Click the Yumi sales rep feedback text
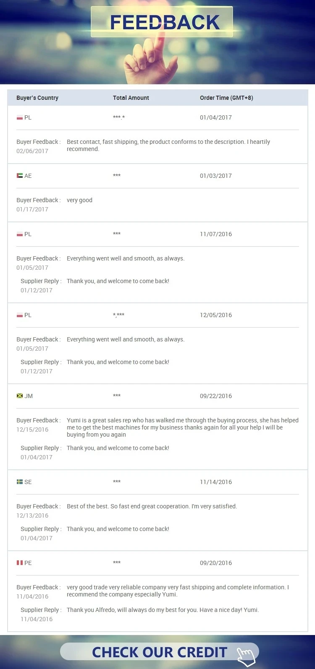Viewport: 315px width, 669px height. [x=183, y=427]
